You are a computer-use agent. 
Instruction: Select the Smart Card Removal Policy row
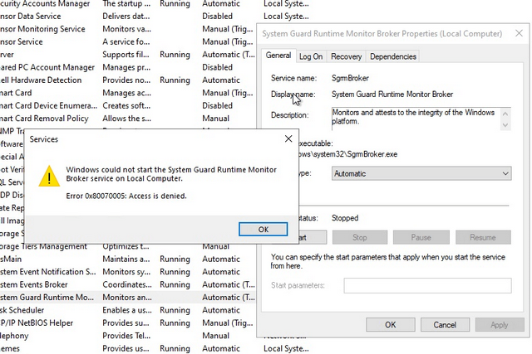point(127,119)
